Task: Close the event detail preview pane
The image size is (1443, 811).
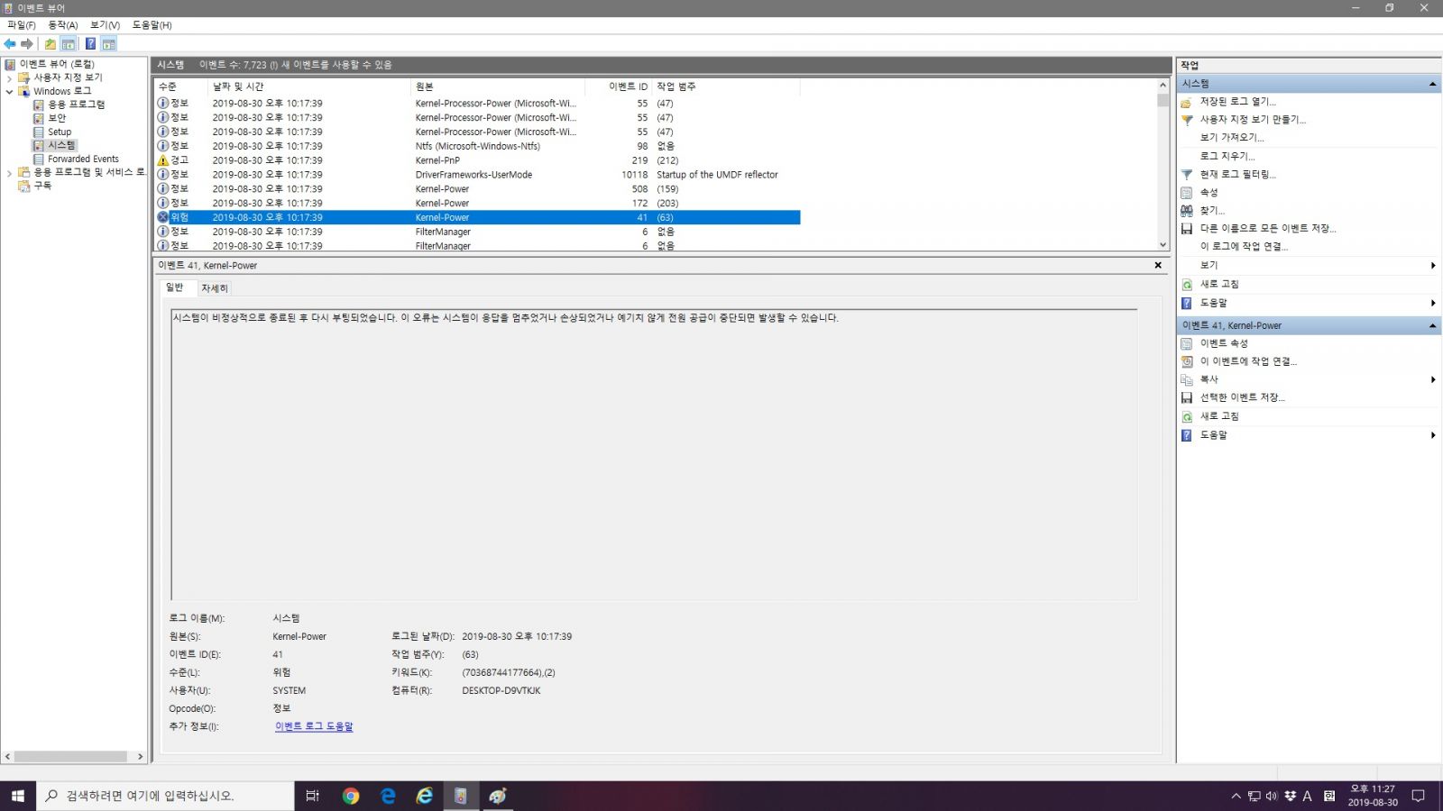Action: coord(1158,265)
